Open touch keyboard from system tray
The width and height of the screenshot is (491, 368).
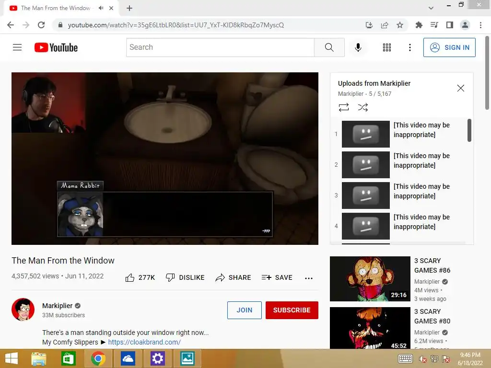[x=405, y=358]
